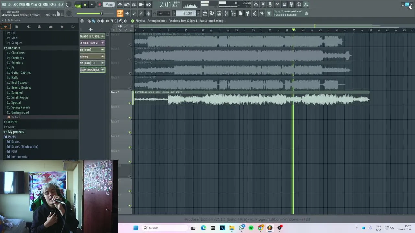Toggle the 3-2-1 recording countdown
415x233 pixels.
pos(134,5)
